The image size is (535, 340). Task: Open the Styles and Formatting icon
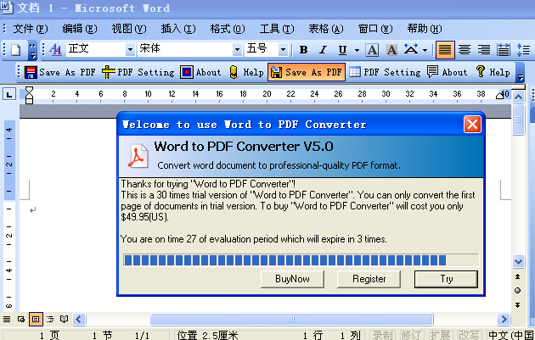(55, 50)
